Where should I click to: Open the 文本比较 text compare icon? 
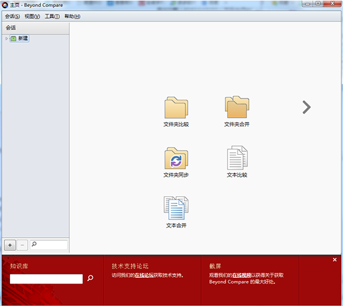coord(237,157)
